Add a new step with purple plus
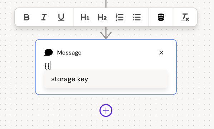The image size is (214, 129). click(x=106, y=110)
